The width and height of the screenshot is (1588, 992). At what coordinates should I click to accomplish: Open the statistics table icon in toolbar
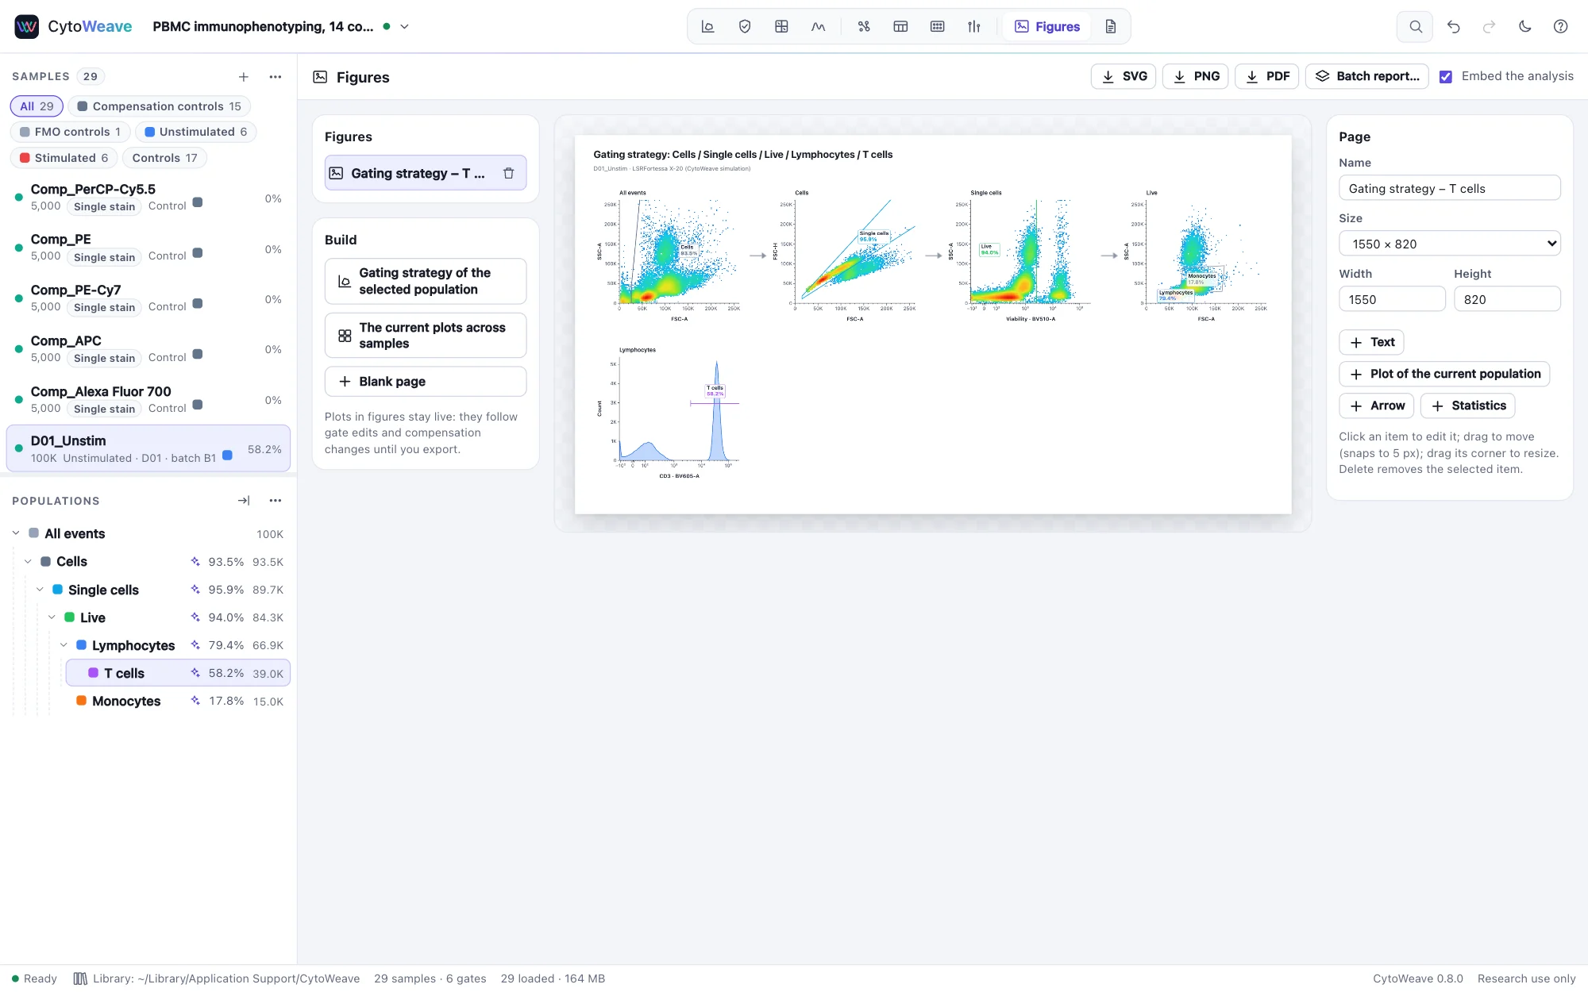coord(900,26)
